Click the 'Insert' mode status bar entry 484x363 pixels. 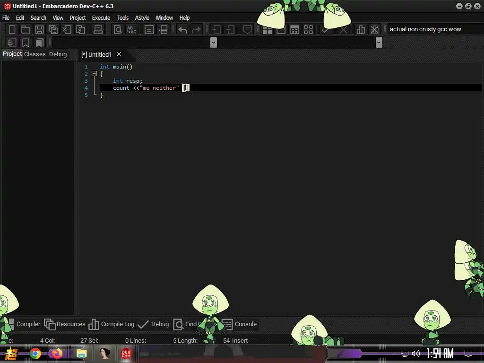[240, 340]
